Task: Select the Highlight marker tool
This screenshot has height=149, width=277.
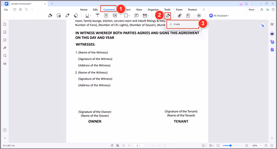Action: pyautogui.click(x=50, y=16)
